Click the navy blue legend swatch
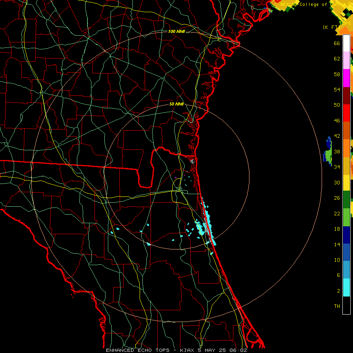This screenshot has width=353, height=353. point(346,235)
